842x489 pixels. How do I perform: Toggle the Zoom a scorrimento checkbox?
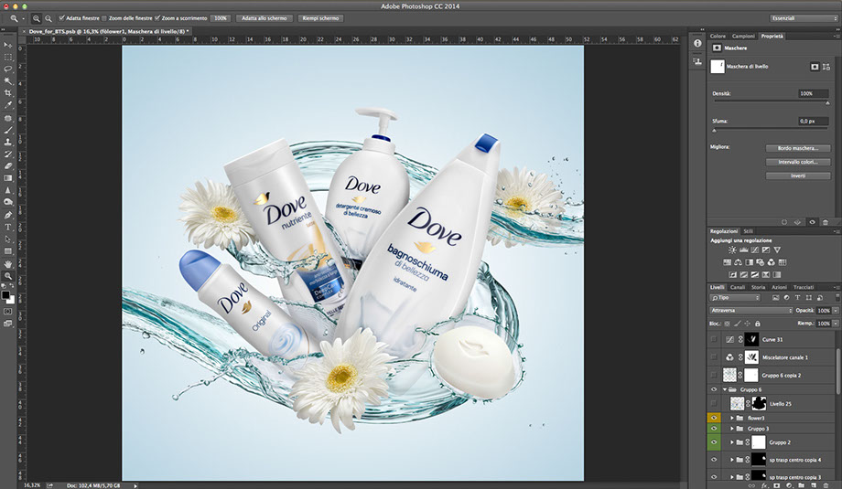click(x=157, y=18)
